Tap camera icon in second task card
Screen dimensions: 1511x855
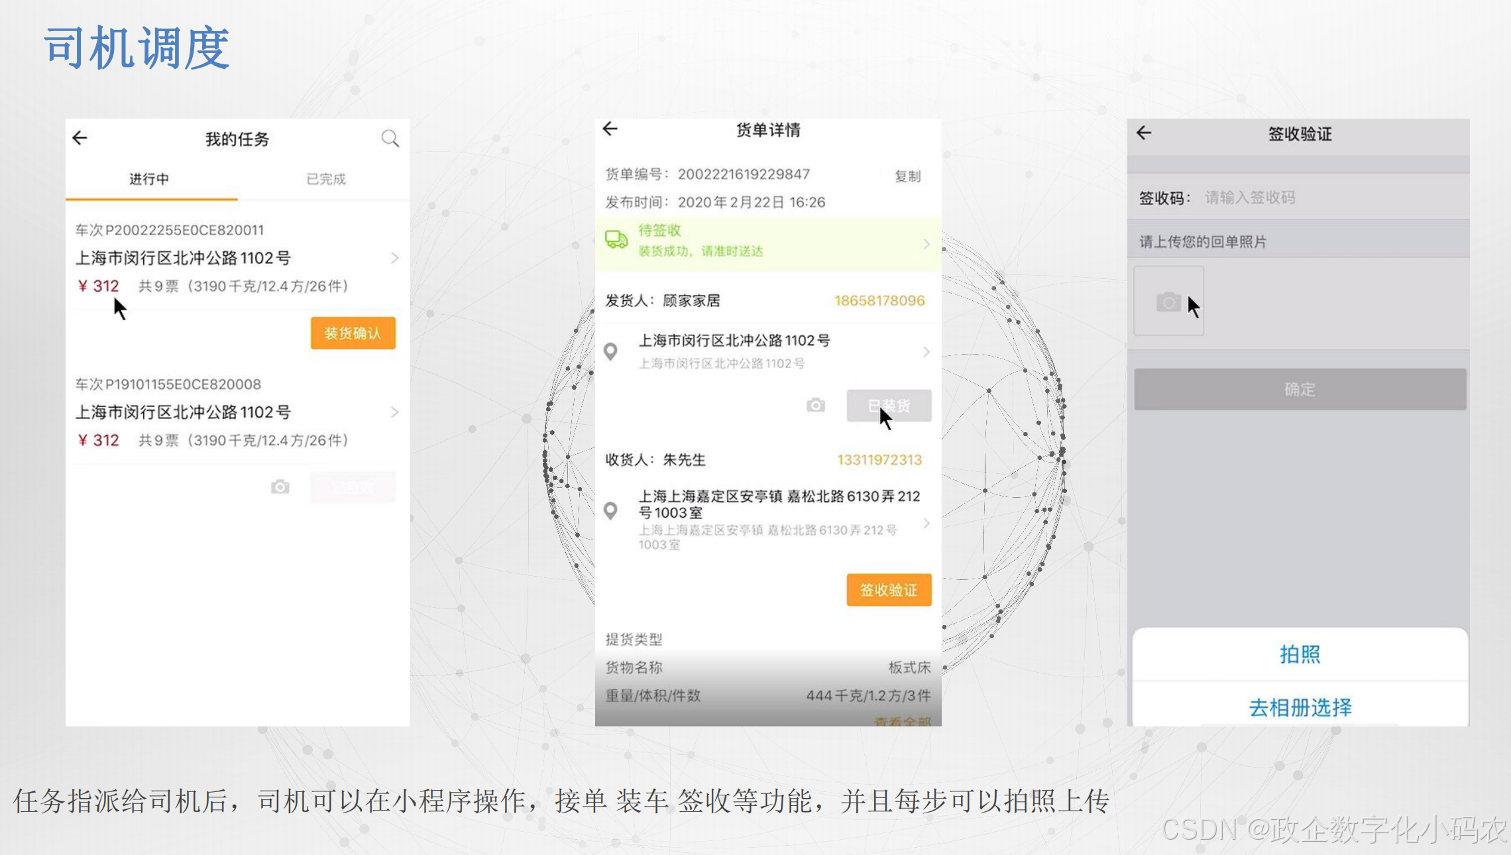pos(280,487)
